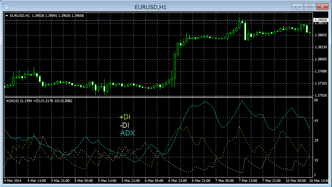The image size is (332, 187).
Task: Click the teal ADX legend text
Action: (127, 133)
